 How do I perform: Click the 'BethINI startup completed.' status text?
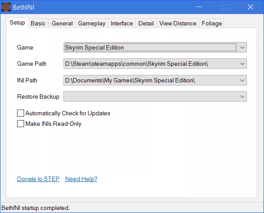pyautogui.click(x=35, y=208)
